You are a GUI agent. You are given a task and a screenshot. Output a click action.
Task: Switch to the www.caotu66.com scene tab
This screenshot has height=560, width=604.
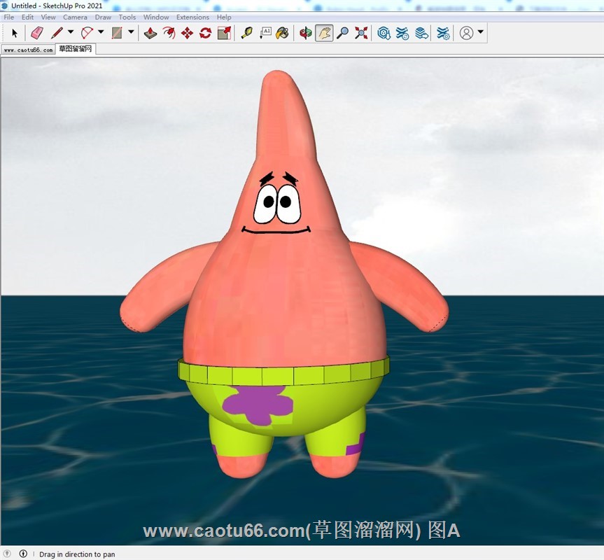click(28, 50)
